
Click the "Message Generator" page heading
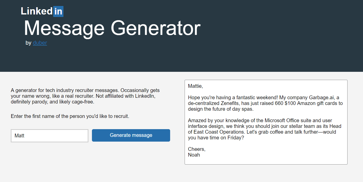pyautogui.click(x=112, y=28)
